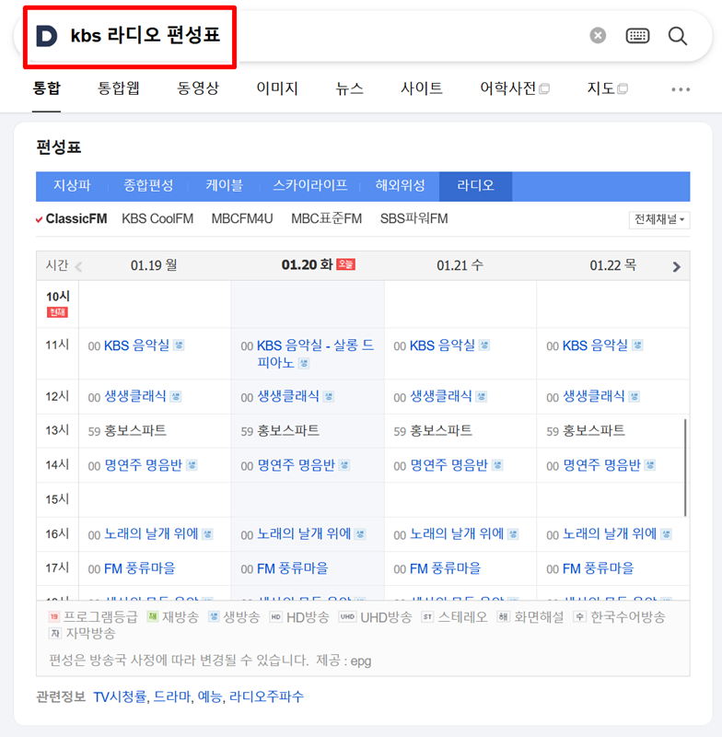This screenshot has width=722, height=737.
Task: Open FM 풍류마을 on 01.21 수
Action: [446, 568]
